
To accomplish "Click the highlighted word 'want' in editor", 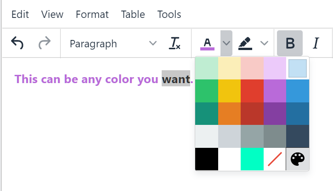I will pyautogui.click(x=175, y=79).
